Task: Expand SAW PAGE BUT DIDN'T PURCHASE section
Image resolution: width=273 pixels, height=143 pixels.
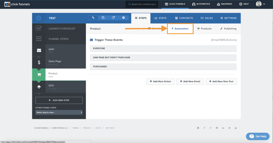Action: (163, 57)
